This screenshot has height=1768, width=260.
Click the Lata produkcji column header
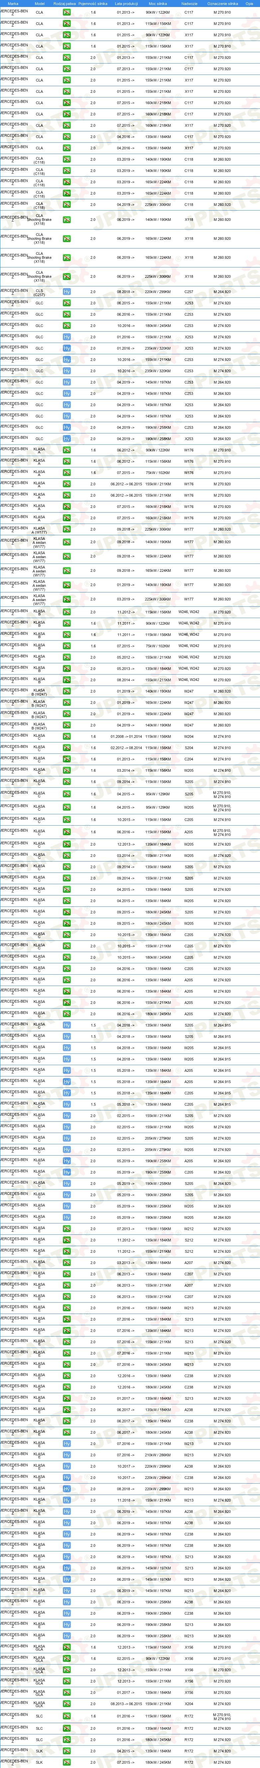(x=126, y=3)
